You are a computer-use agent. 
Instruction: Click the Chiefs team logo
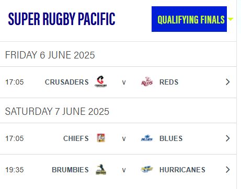pyautogui.click(x=101, y=138)
